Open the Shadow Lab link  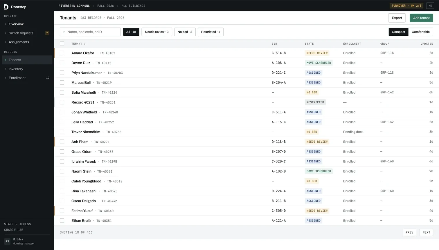pos(14,230)
